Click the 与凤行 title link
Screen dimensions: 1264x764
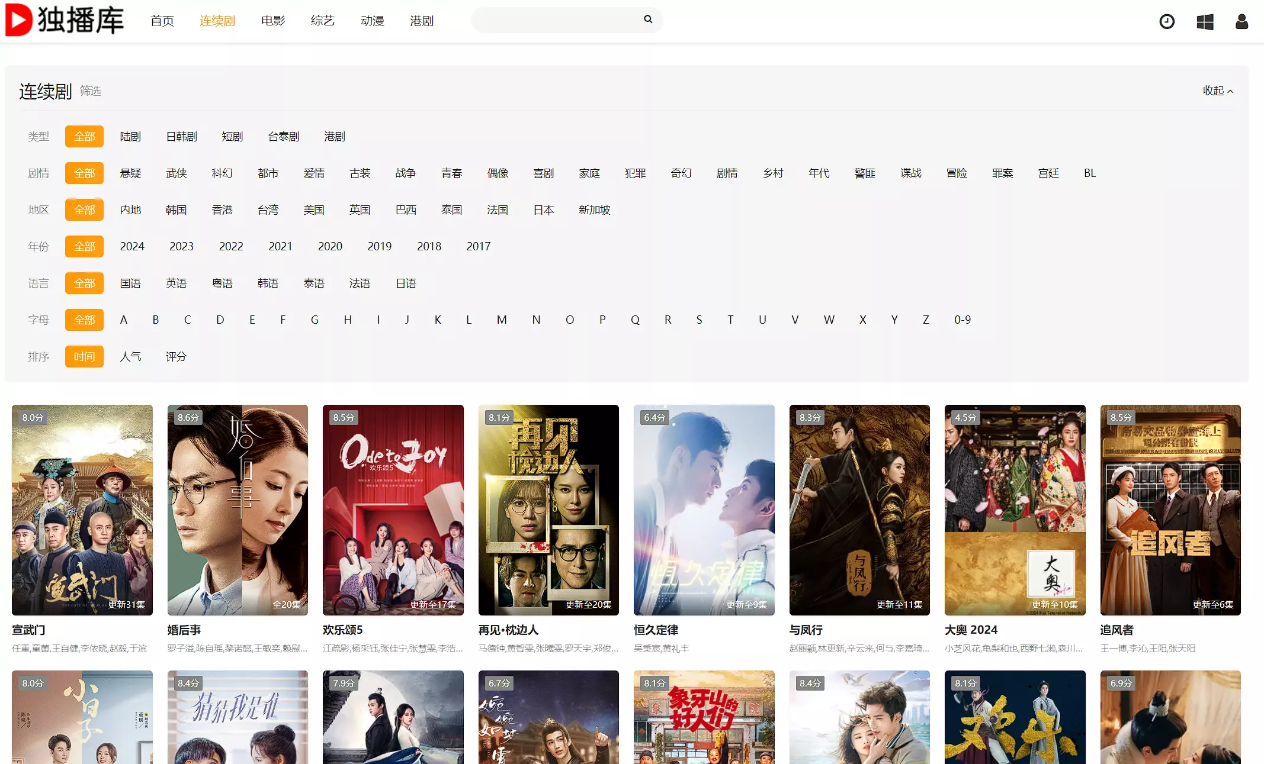coord(806,630)
